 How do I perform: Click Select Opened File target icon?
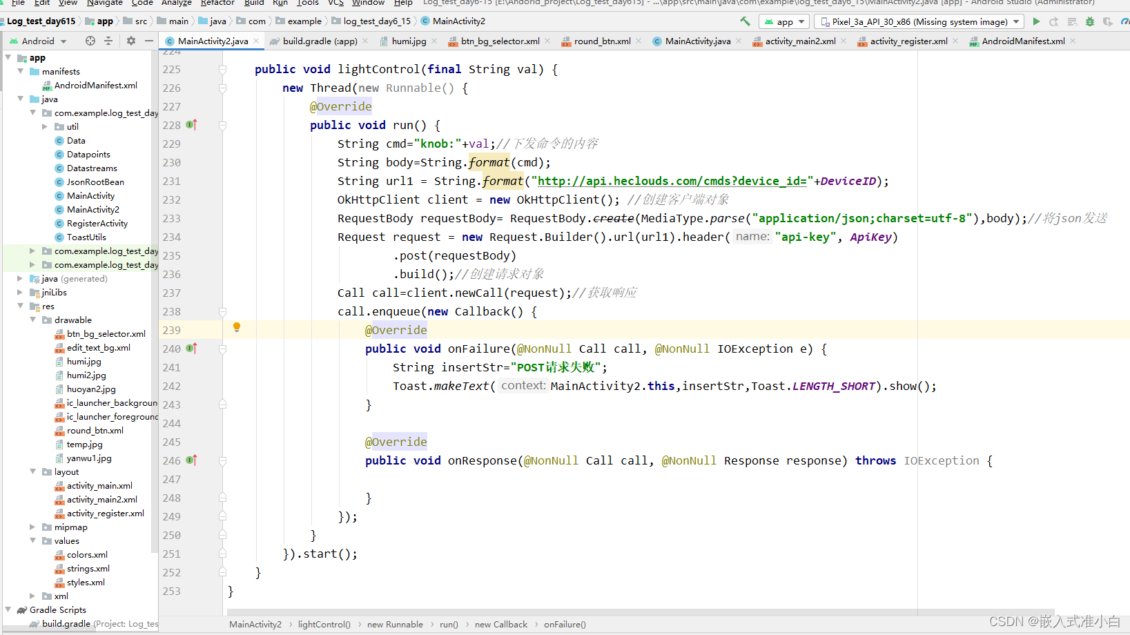tap(90, 41)
